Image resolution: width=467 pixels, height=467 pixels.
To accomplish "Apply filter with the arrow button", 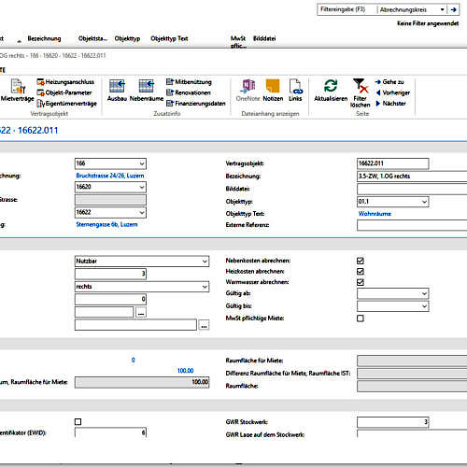I will click(454, 9).
